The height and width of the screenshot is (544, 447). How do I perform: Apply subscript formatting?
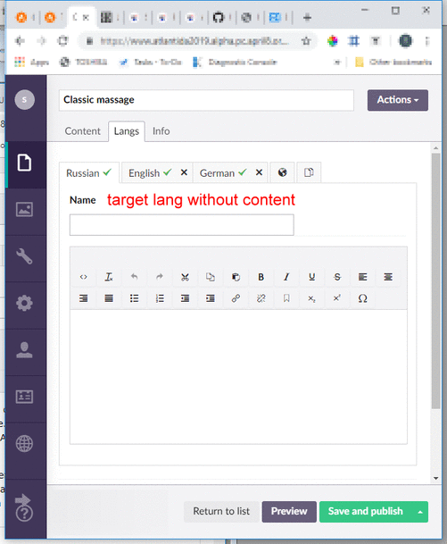coord(312,298)
